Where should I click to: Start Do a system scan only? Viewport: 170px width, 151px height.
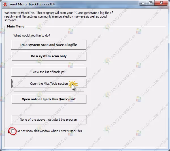[49, 56]
